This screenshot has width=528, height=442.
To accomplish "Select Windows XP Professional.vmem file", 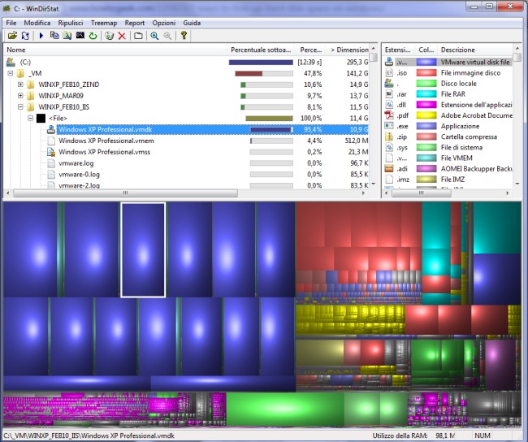I will pyautogui.click(x=106, y=141).
